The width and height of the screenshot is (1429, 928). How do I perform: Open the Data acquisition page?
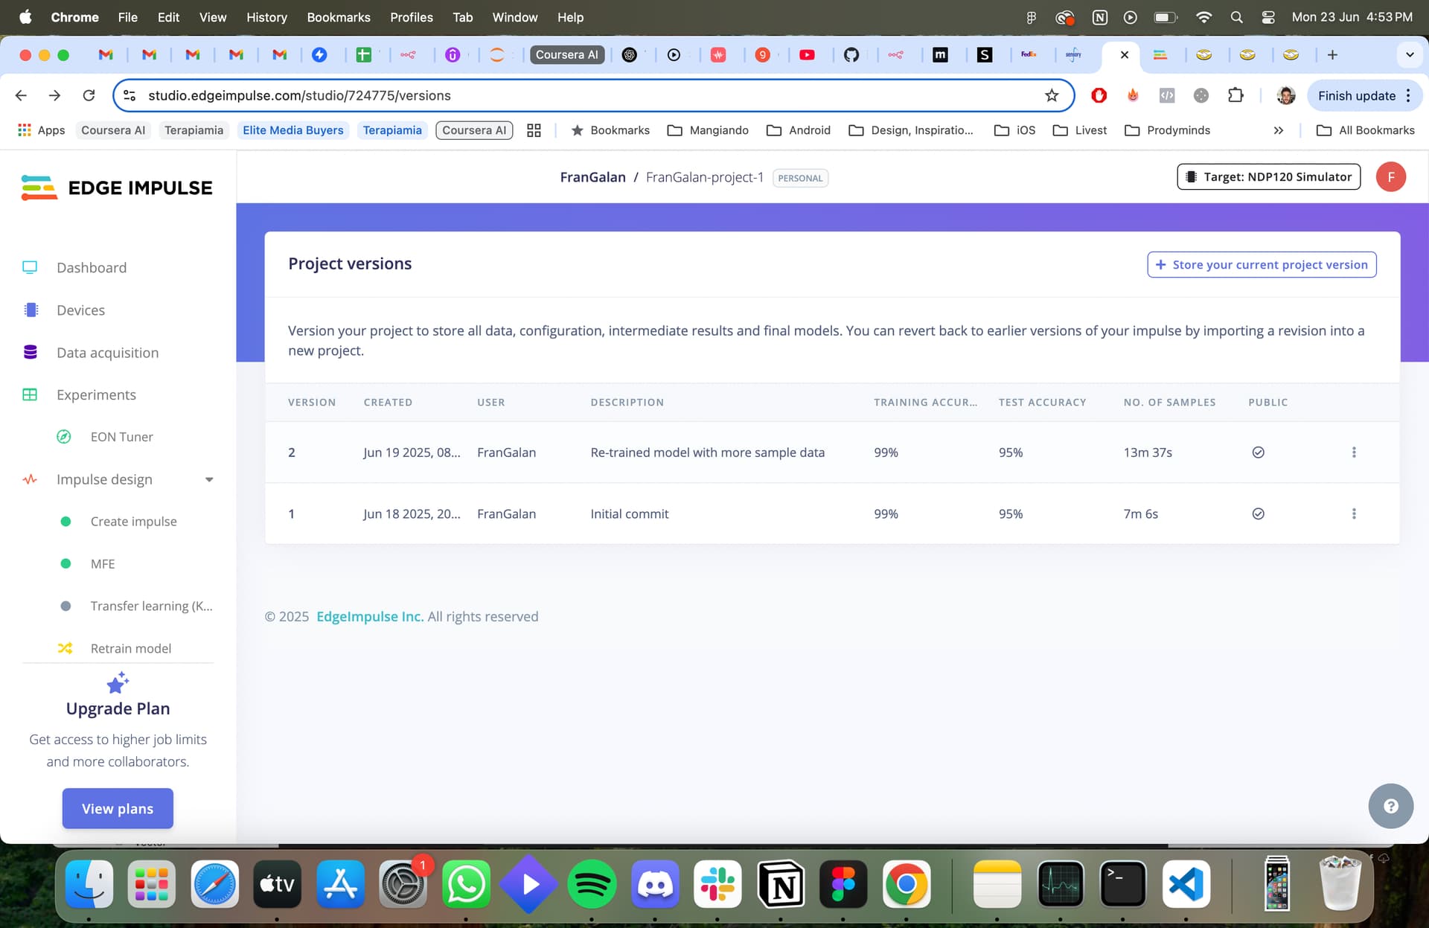[x=107, y=352]
